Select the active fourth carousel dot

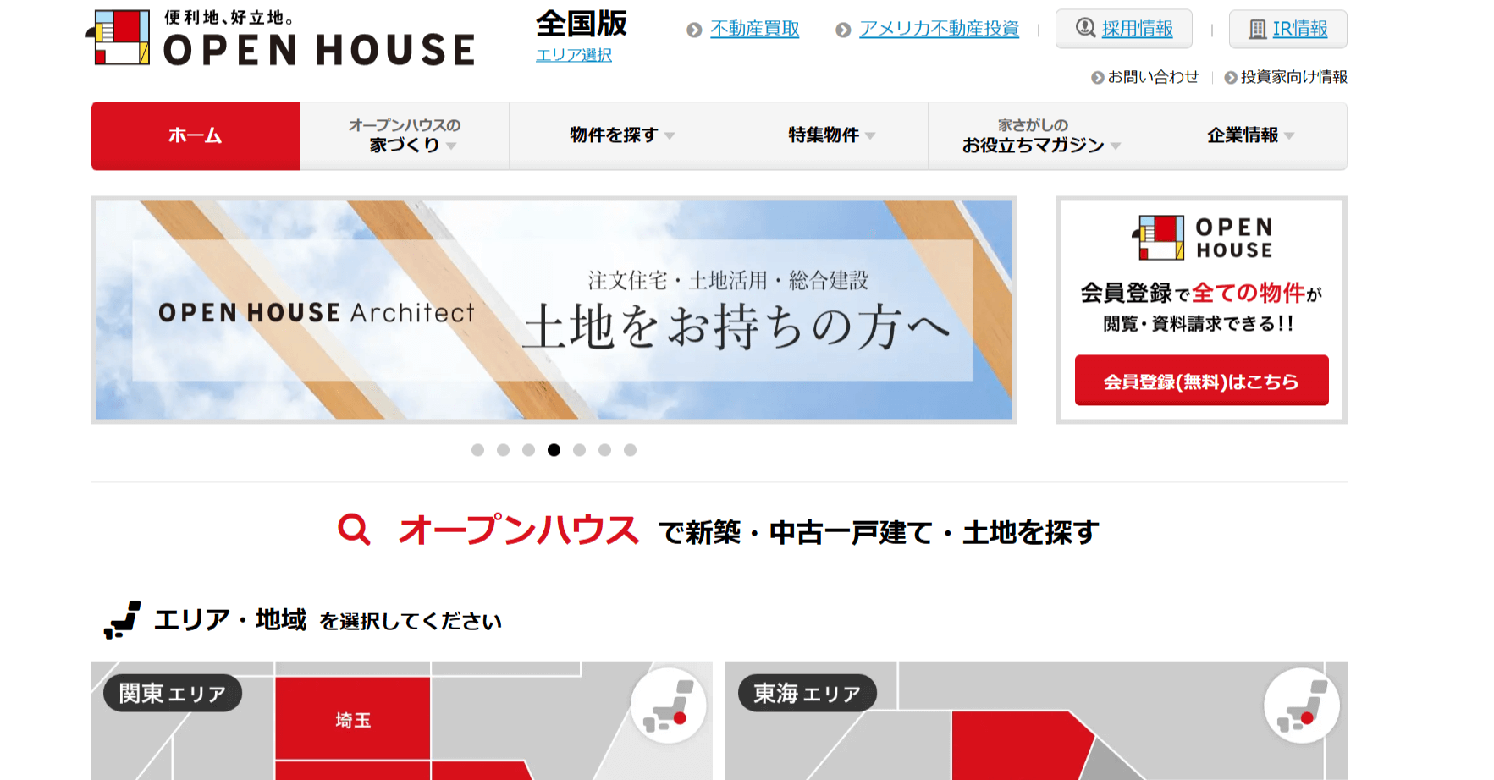[554, 450]
